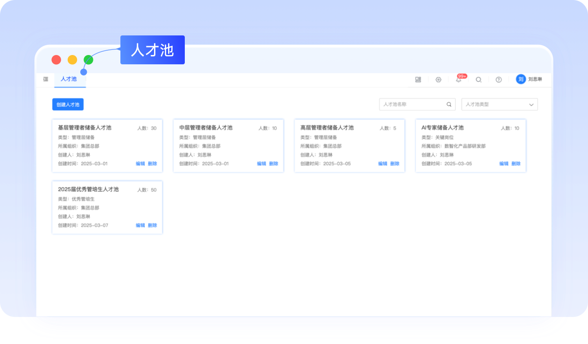Edit the 高层管理者储备人才池 card

pos(383,164)
